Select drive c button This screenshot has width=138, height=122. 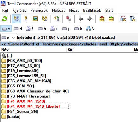[x=6, y=29]
